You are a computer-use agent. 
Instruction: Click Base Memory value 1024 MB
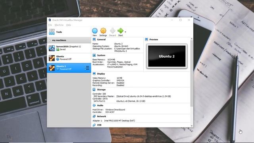111,60
